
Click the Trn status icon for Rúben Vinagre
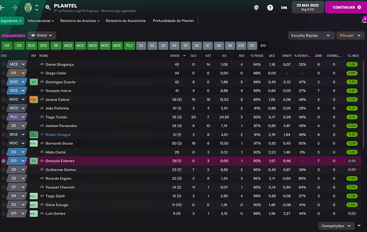[x=34, y=135]
